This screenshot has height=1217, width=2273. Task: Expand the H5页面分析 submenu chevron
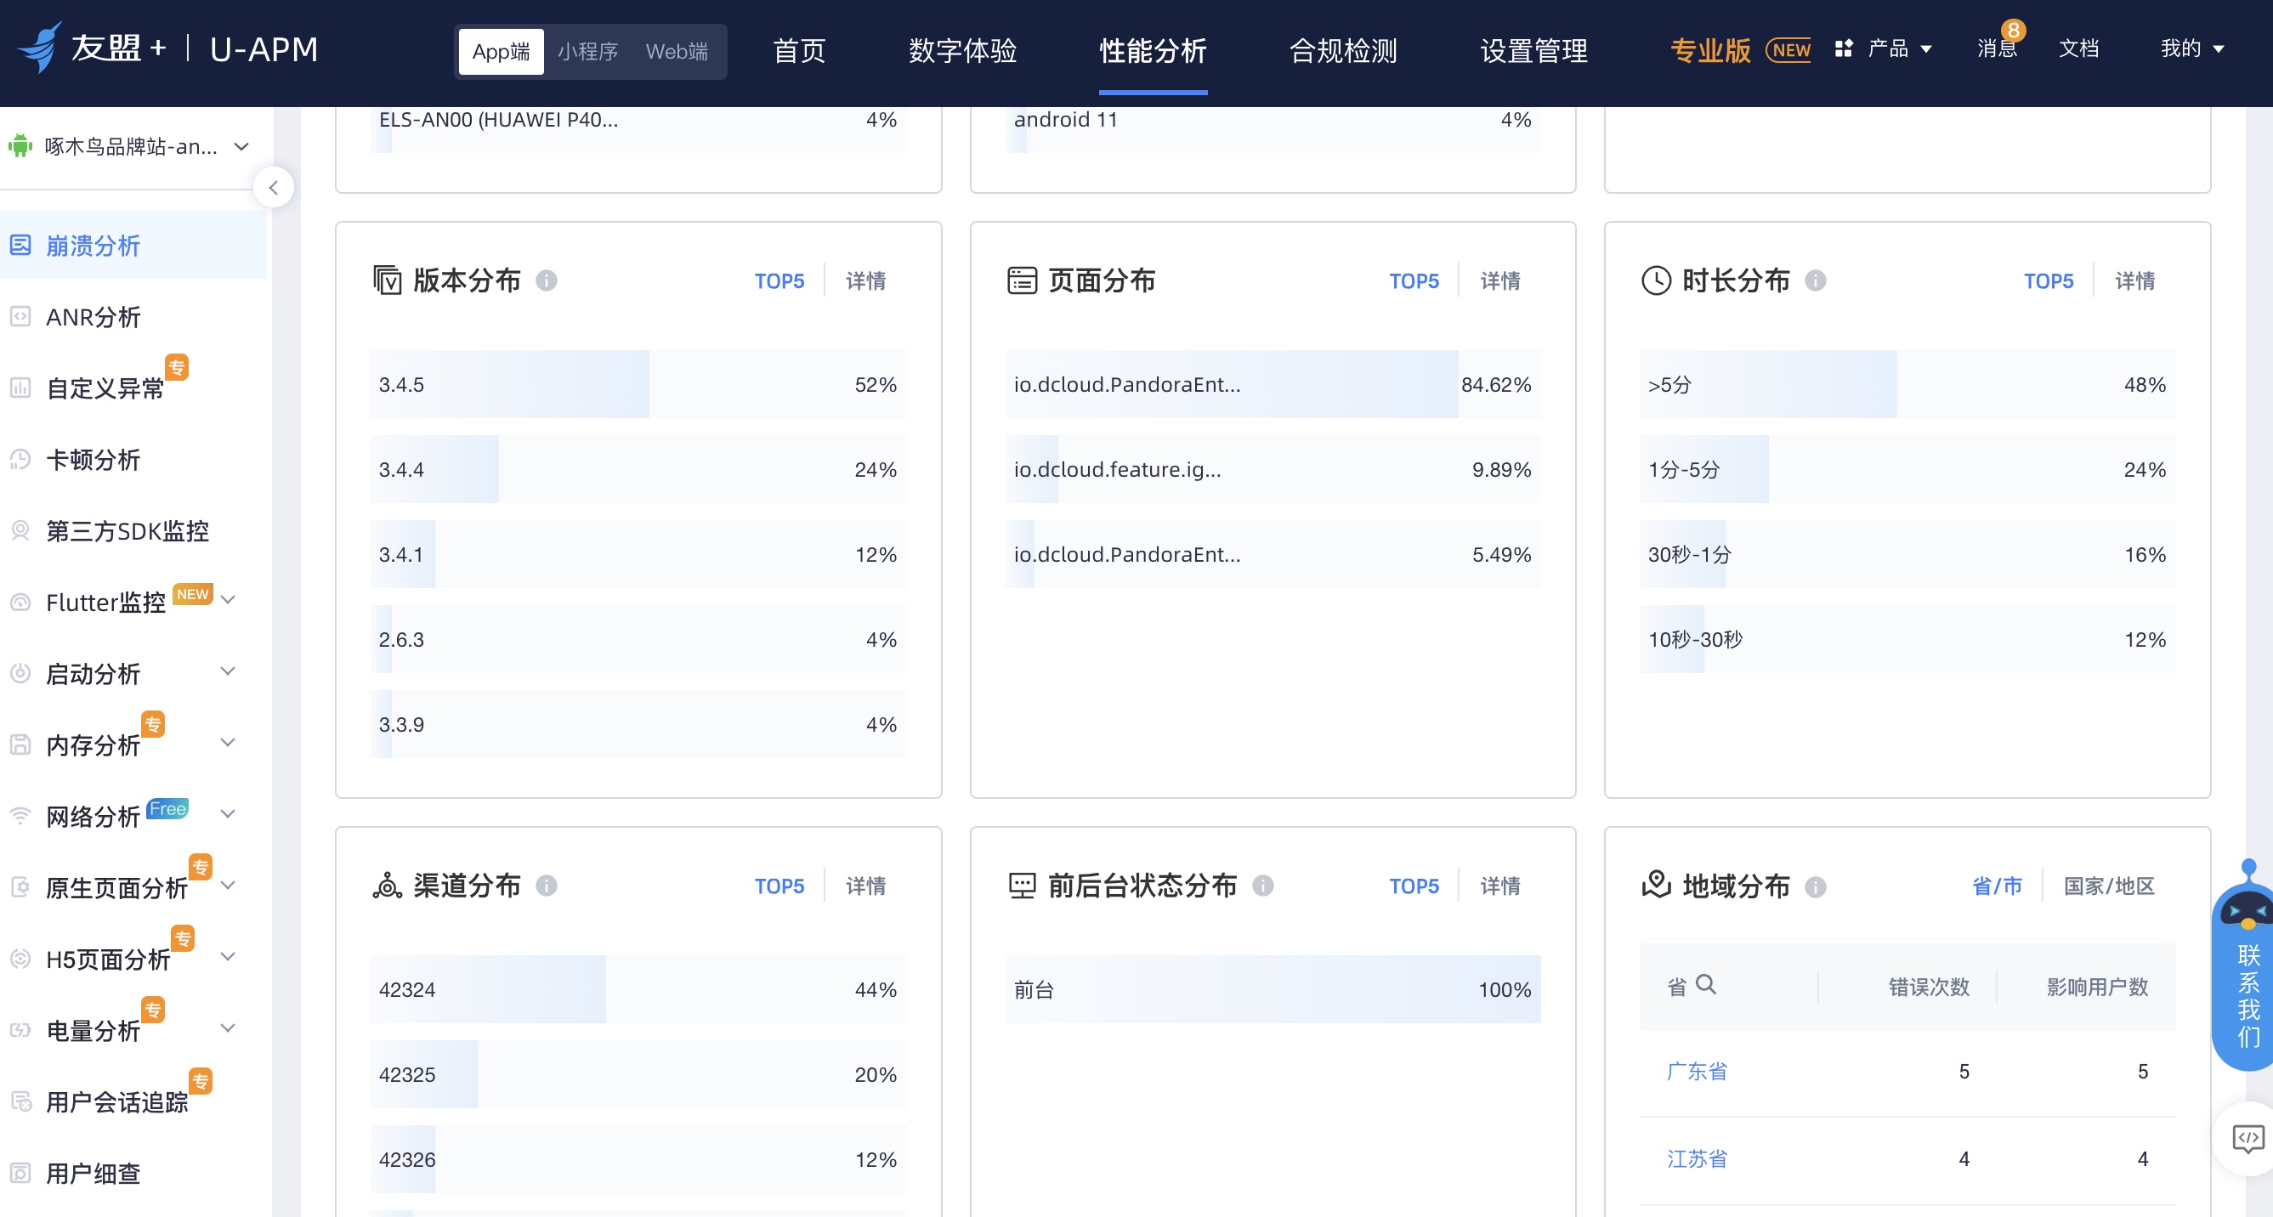tap(228, 956)
